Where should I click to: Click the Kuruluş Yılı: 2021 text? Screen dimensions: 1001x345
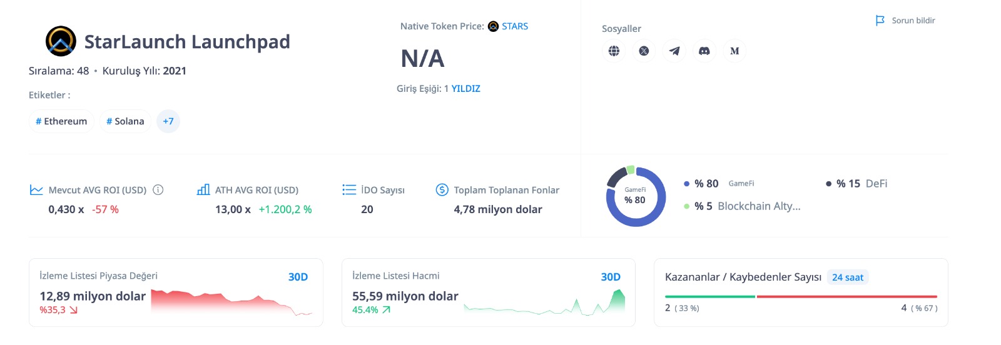tap(145, 71)
